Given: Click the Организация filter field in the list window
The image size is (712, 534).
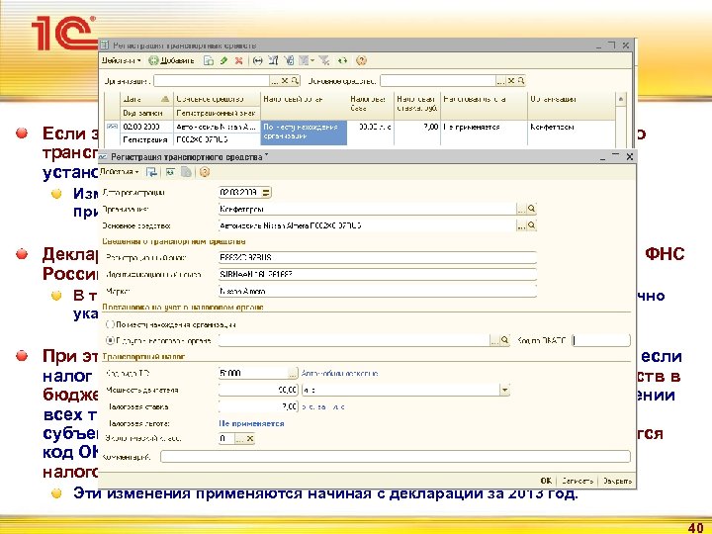Looking at the screenshot, I should click(212, 81).
